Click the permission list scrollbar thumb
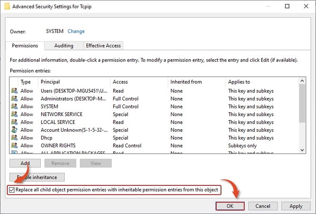 [302, 103]
